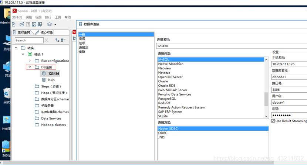Clear the search box with the X icon
This screenshot has height=165, width=307.
[46, 40]
